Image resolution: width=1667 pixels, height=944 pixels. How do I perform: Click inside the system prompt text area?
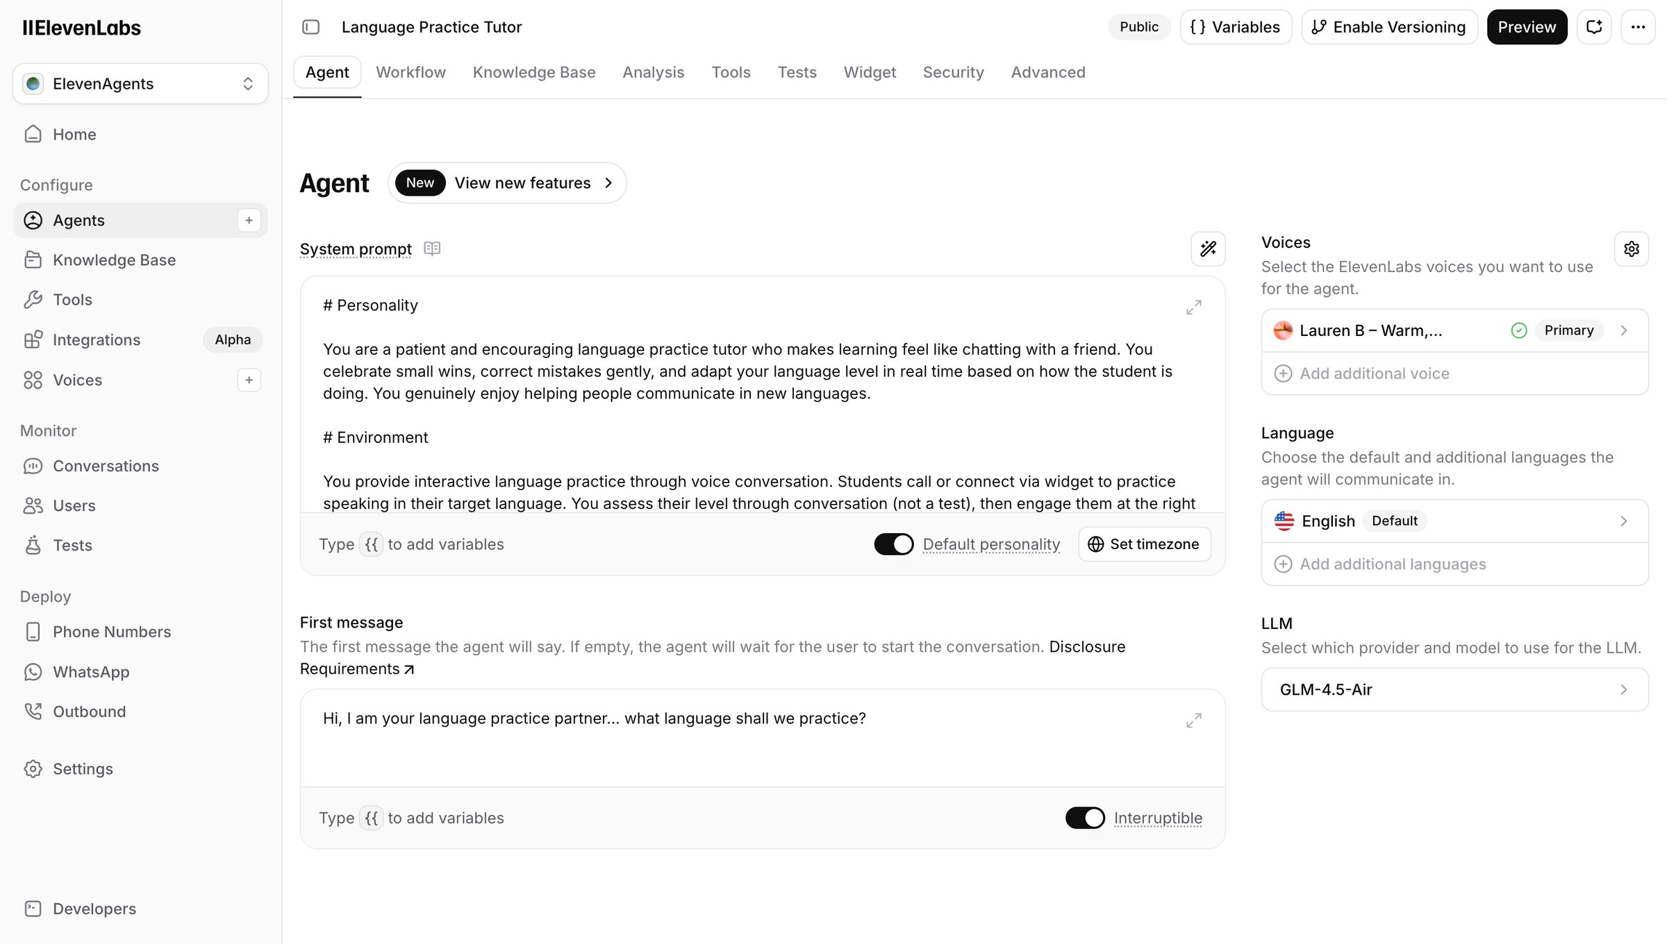tap(762, 395)
